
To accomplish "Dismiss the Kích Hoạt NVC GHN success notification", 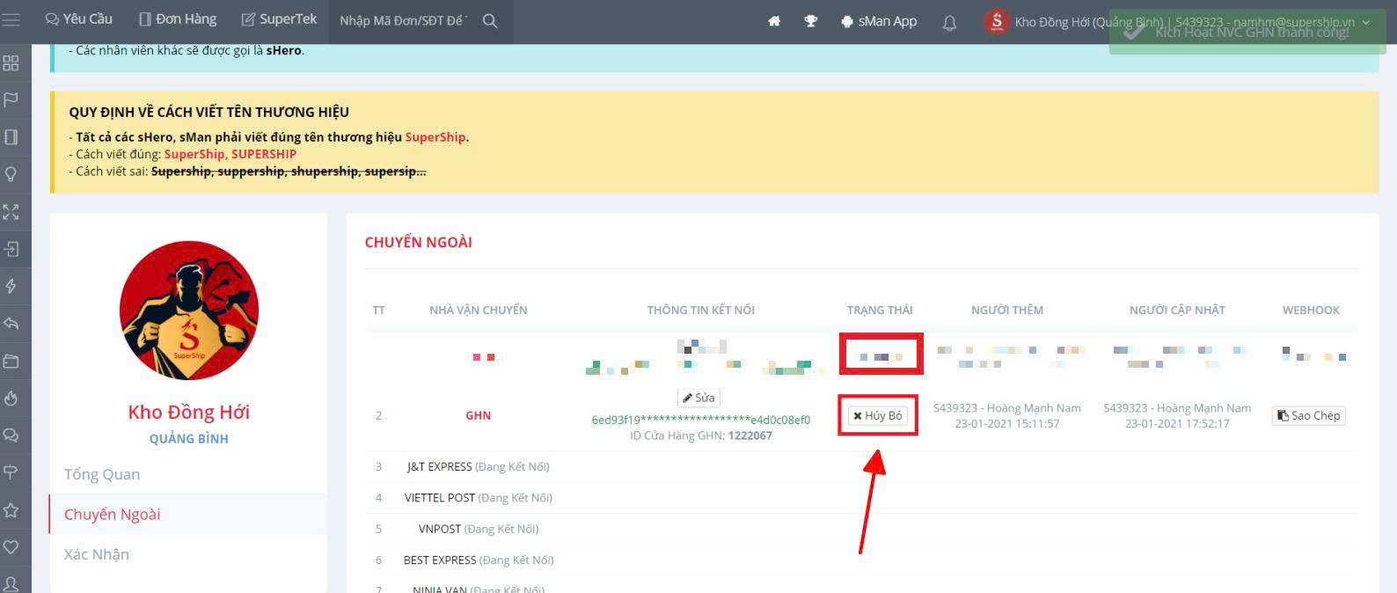I will pos(1247,32).
